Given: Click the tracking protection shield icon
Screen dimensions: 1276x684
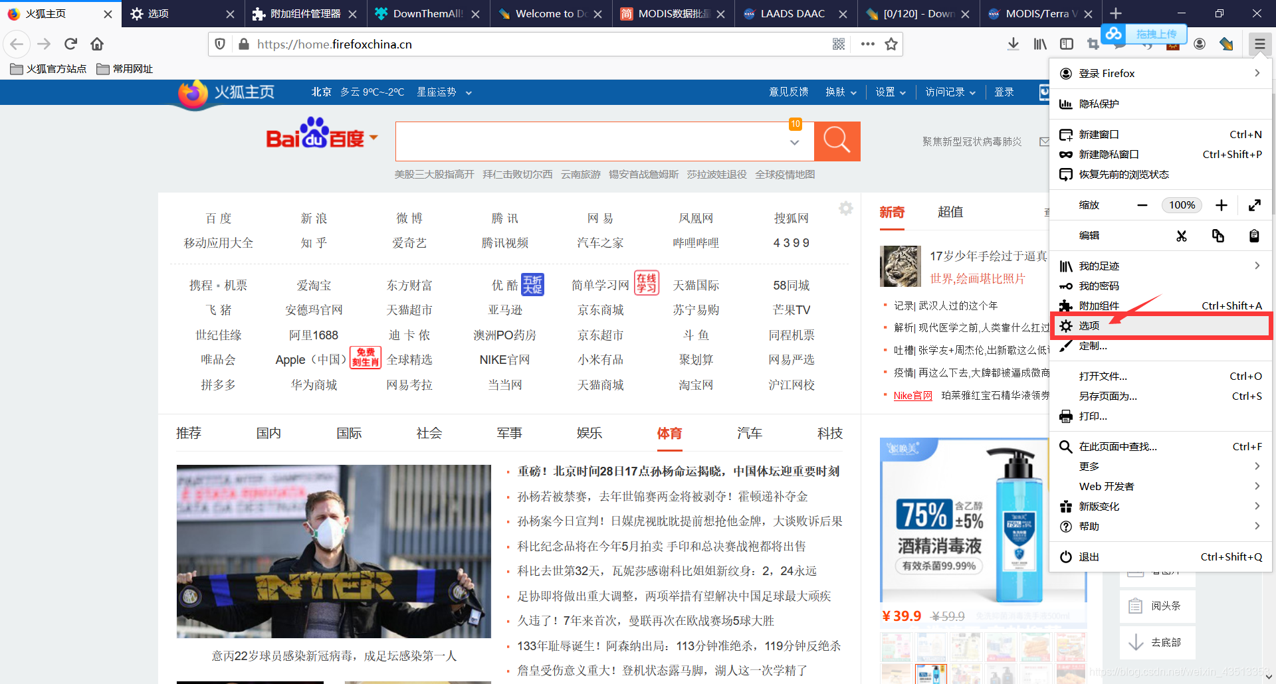Looking at the screenshot, I should coord(220,44).
